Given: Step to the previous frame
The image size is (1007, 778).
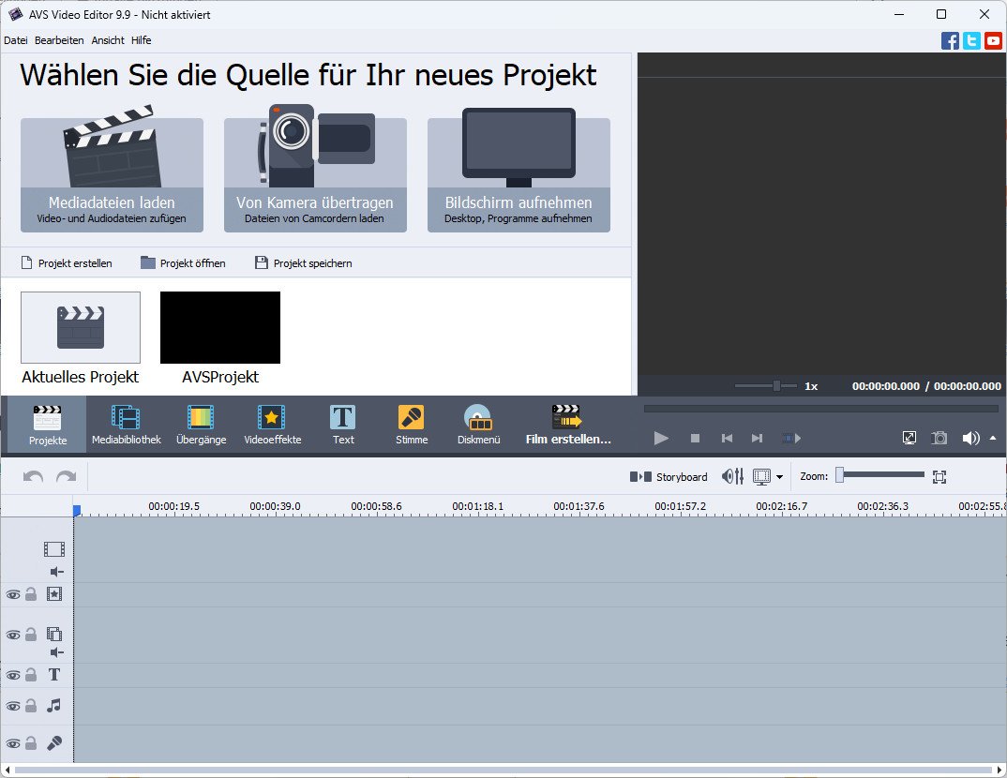Looking at the screenshot, I should tap(727, 438).
